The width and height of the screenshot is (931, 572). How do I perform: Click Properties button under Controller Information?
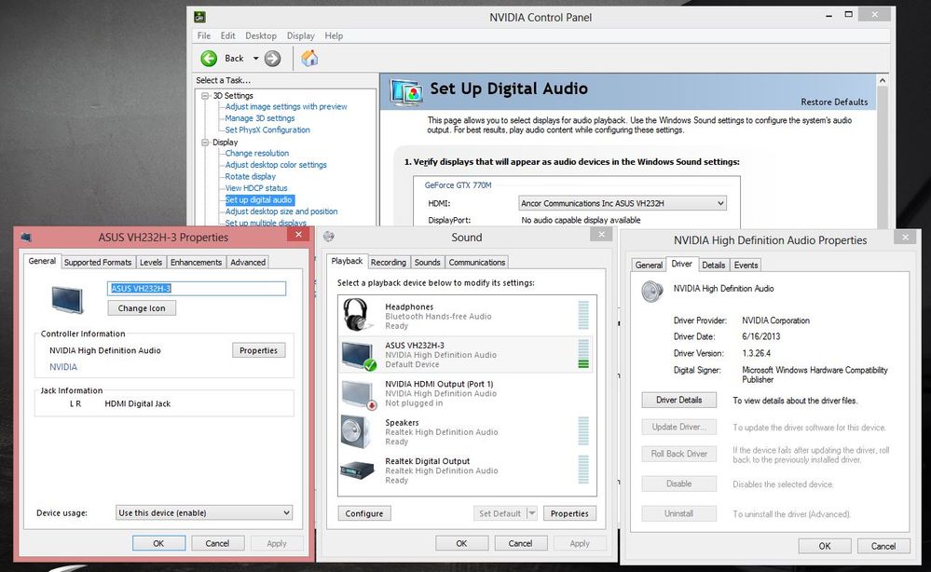click(258, 350)
